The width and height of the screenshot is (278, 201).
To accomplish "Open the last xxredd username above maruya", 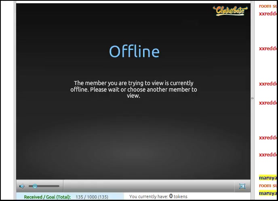I will pos(268,154).
